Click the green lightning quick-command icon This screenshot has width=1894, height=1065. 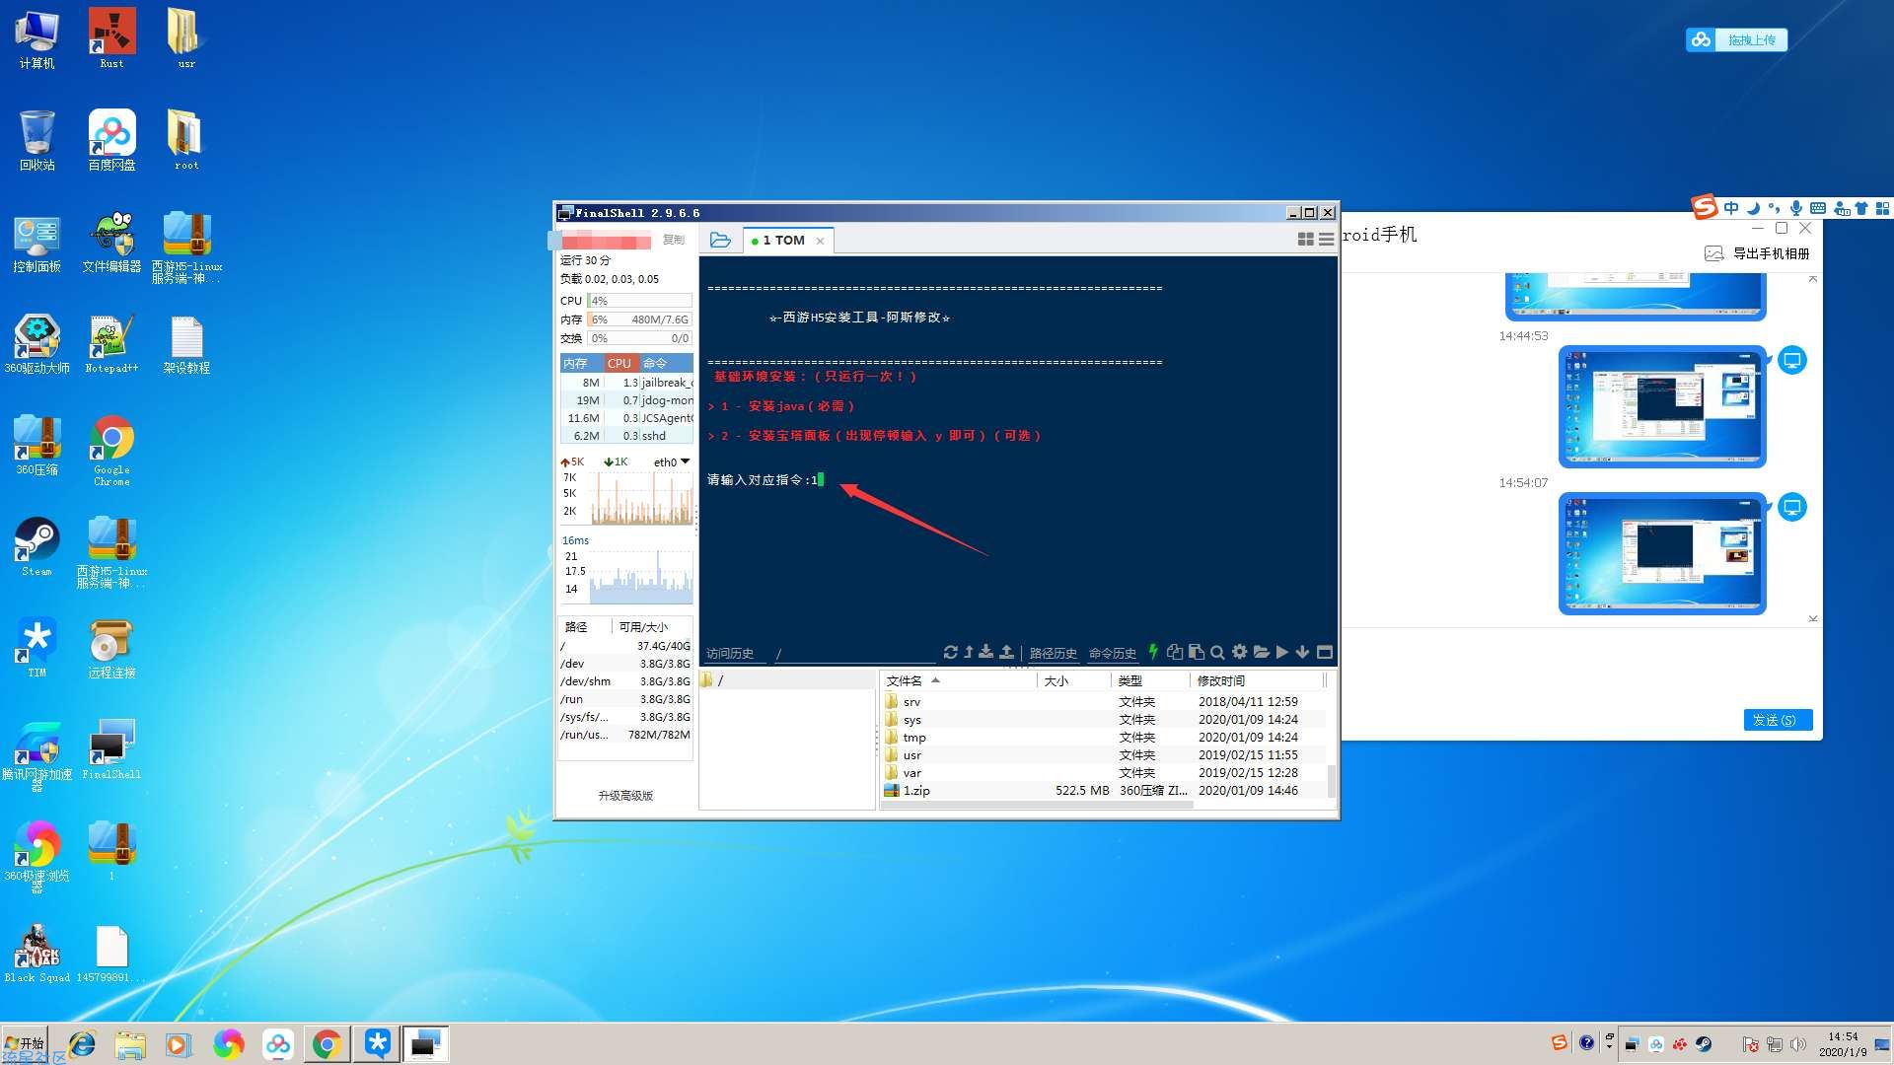tap(1152, 652)
